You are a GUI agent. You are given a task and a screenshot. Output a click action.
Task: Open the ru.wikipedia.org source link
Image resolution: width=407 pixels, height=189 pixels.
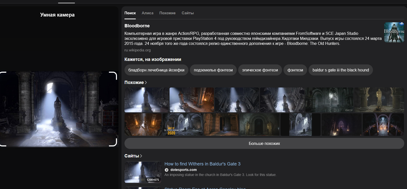[138, 50]
